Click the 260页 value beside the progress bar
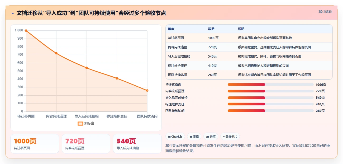343x164 pixels. [320, 111]
